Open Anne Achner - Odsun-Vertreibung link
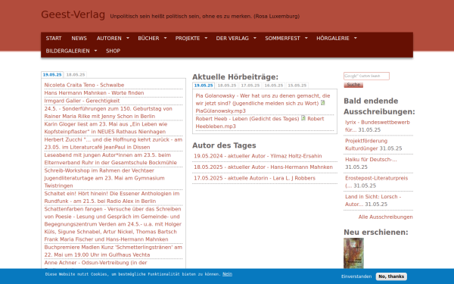The height and width of the screenshot is (284, 454). [x=95, y=263]
